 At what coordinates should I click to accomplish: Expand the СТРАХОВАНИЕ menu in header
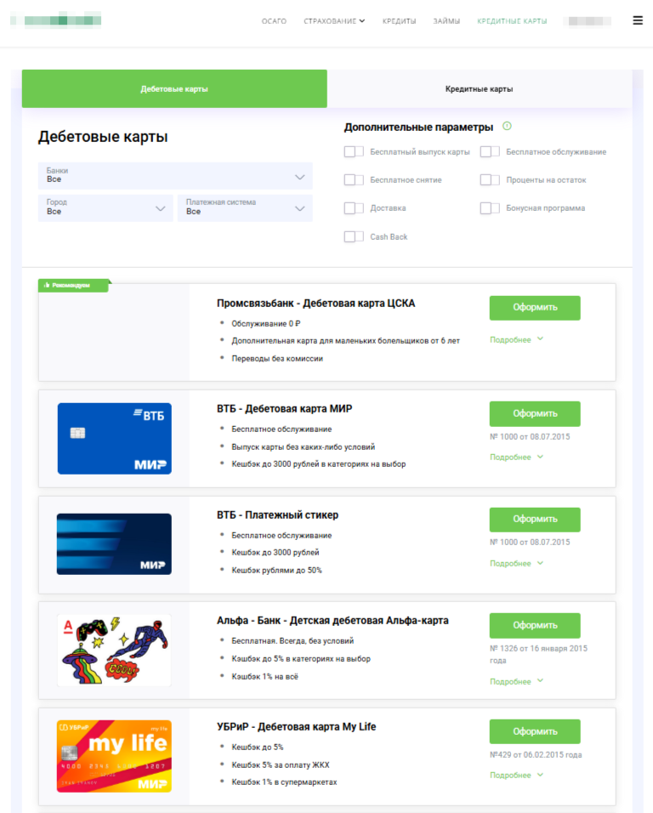coord(334,21)
